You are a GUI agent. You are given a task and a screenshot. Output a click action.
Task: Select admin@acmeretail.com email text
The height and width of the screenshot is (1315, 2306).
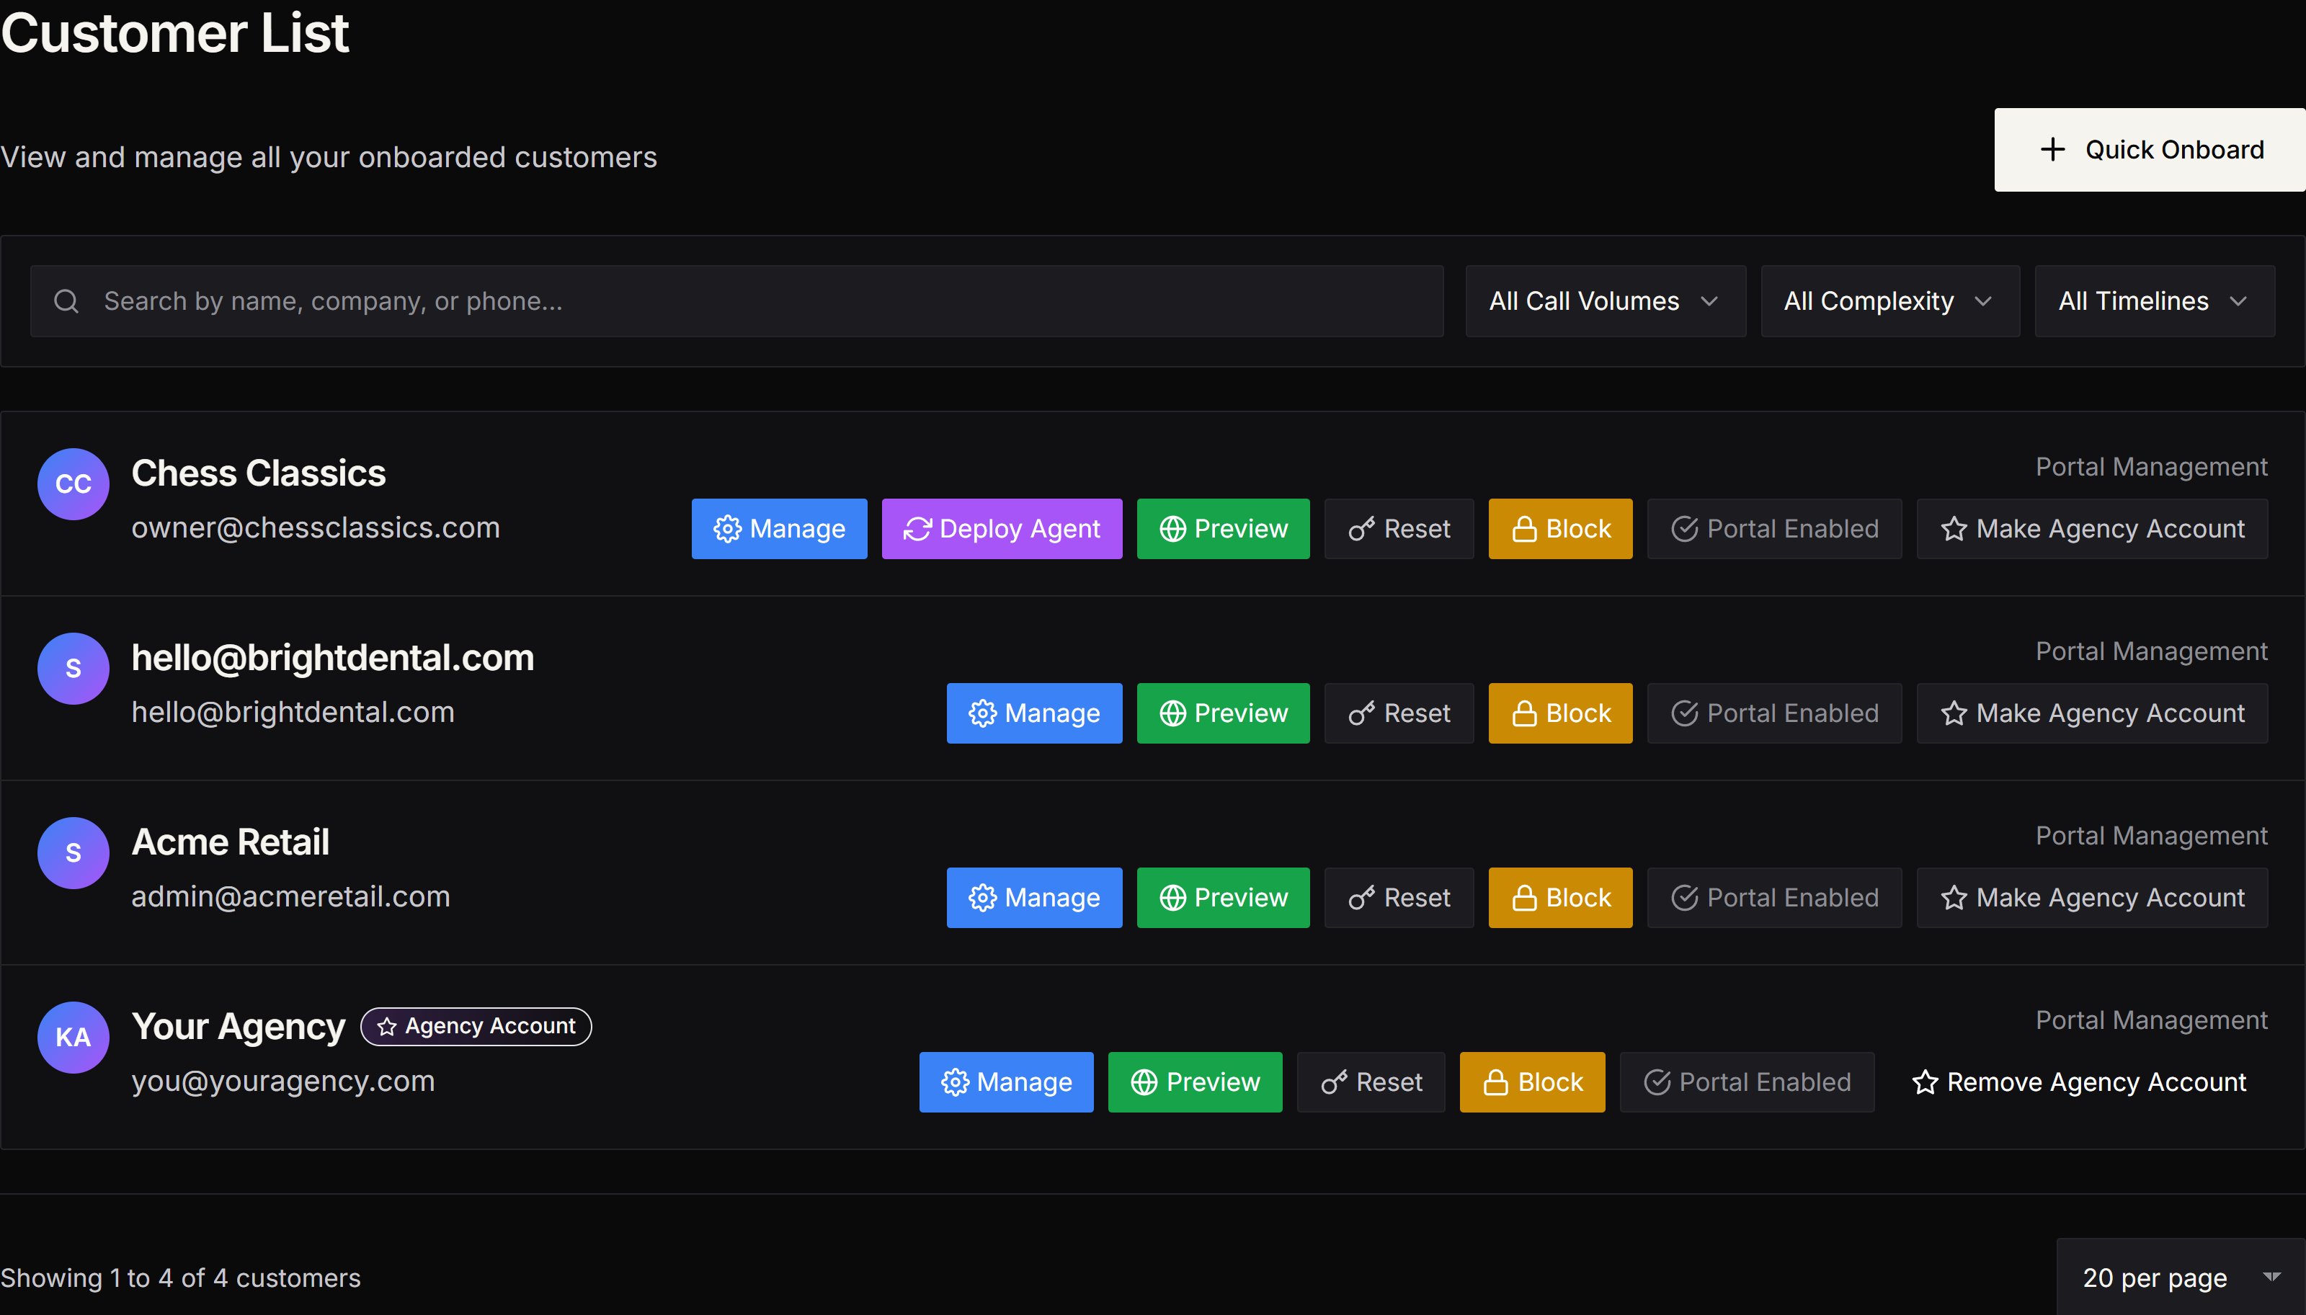pos(291,897)
